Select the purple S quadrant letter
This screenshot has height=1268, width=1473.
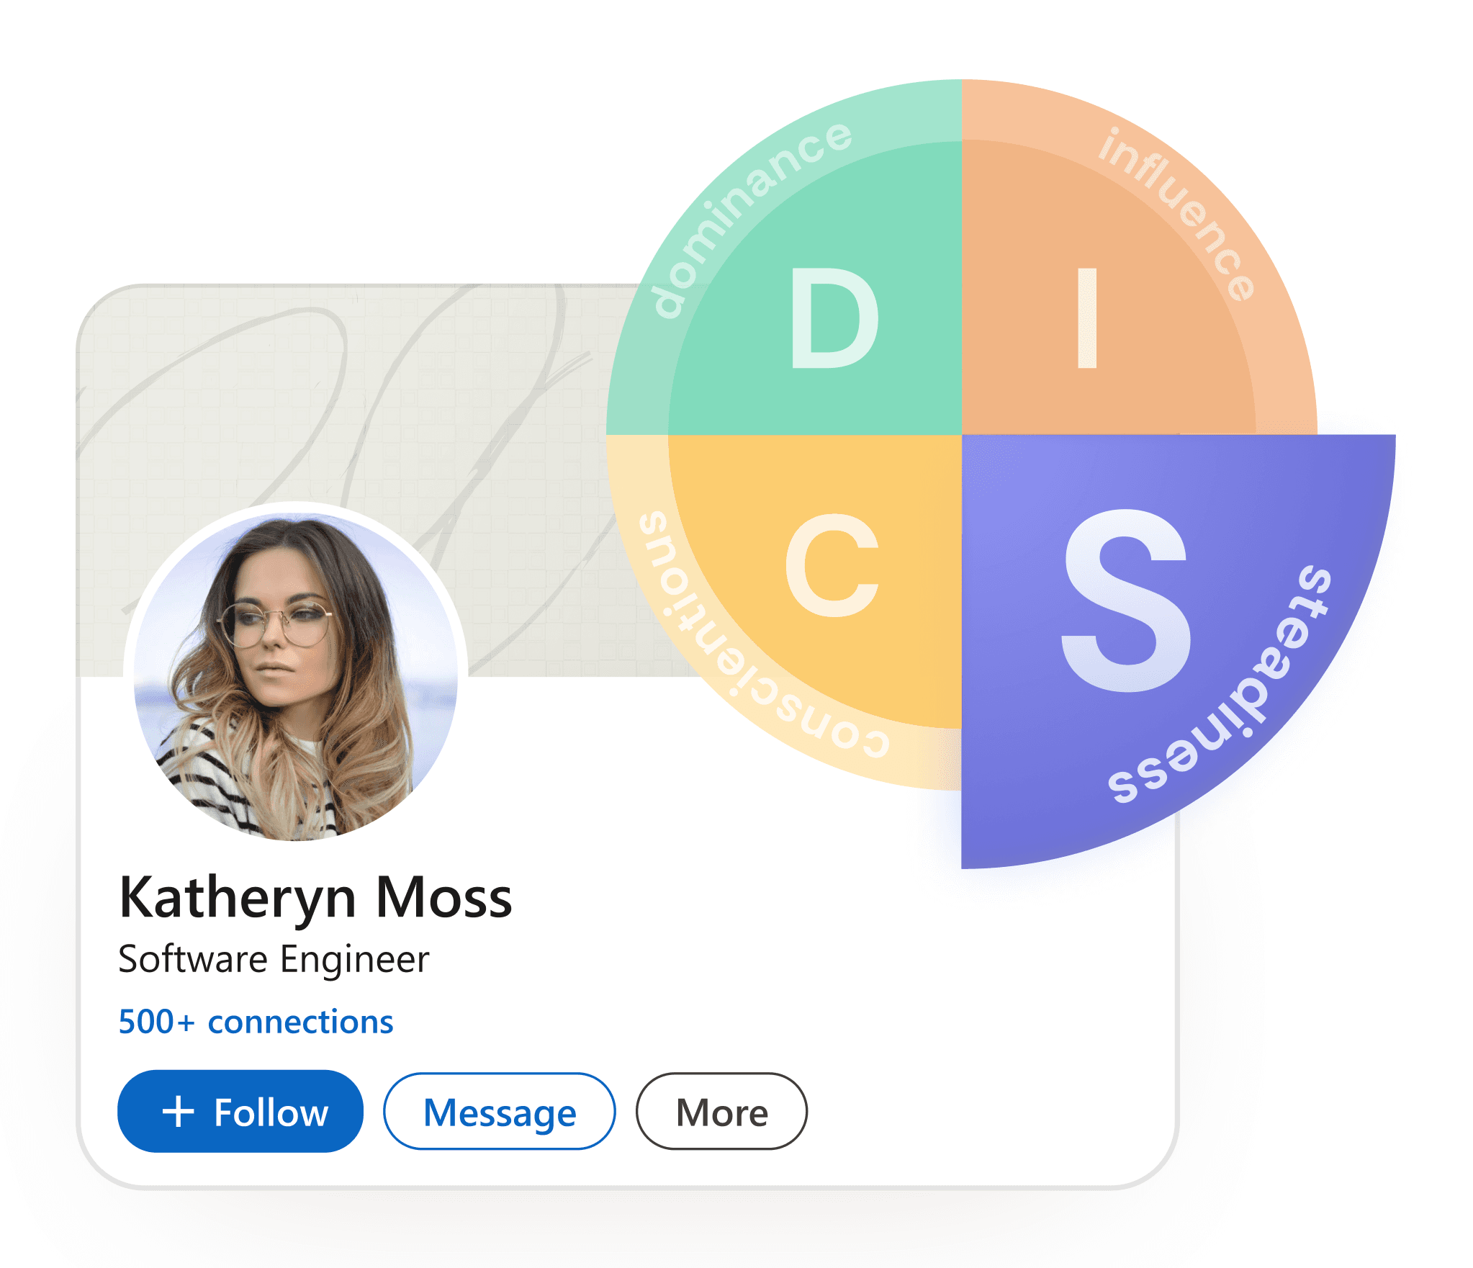[x=1127, y=600]
